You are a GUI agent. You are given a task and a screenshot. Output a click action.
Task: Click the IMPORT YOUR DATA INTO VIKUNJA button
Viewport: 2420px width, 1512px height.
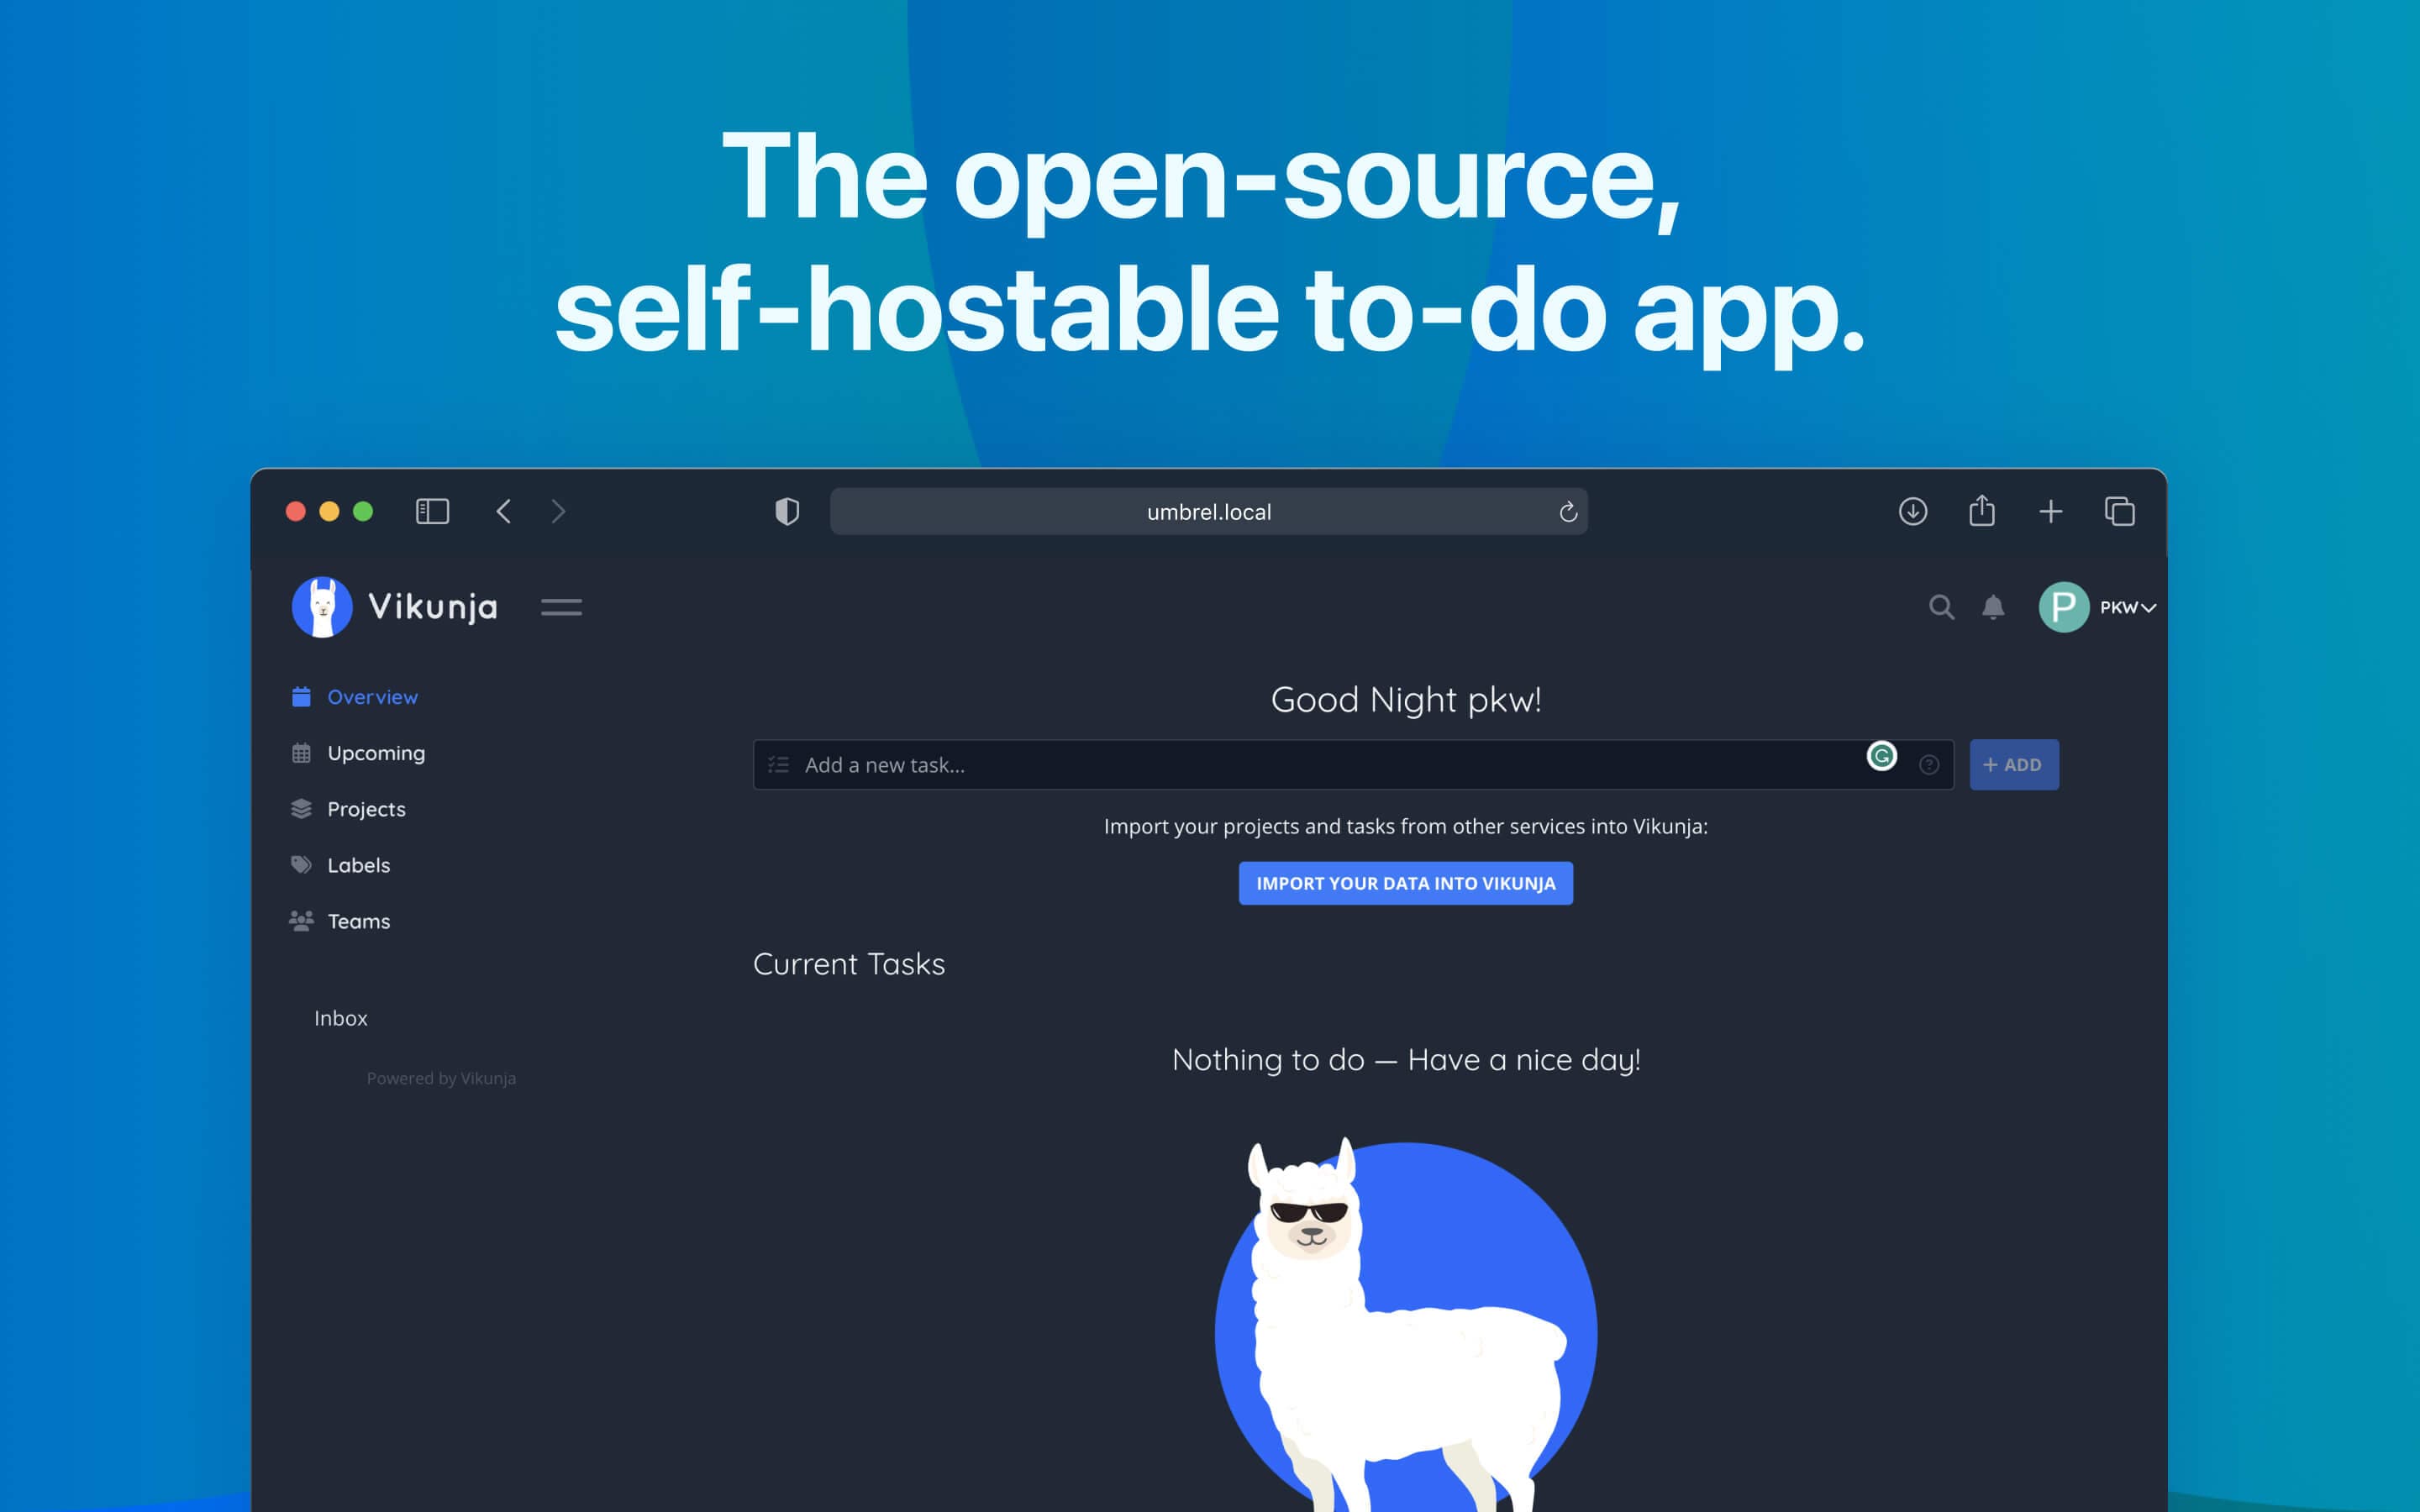coord(1404,881)
